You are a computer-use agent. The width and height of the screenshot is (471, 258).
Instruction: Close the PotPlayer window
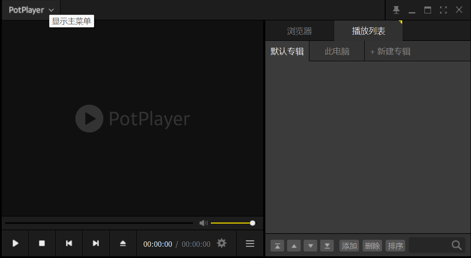coord(459,10)
